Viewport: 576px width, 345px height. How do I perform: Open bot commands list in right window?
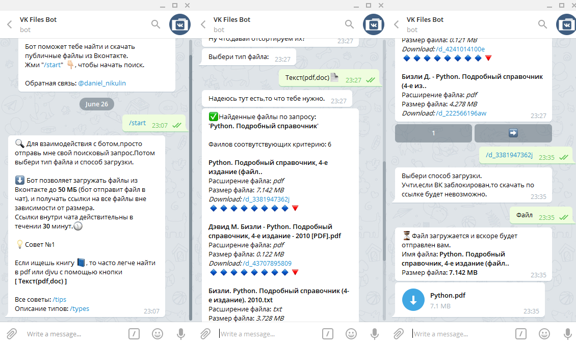point(520,334)
